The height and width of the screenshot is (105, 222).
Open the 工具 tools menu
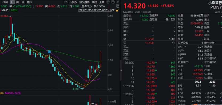[x=102, y=2]
